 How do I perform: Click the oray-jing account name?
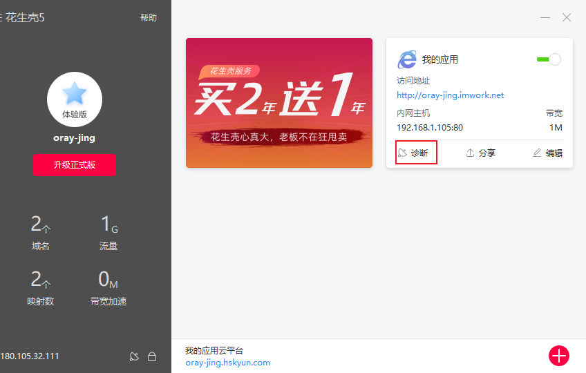tap(74, 138)
